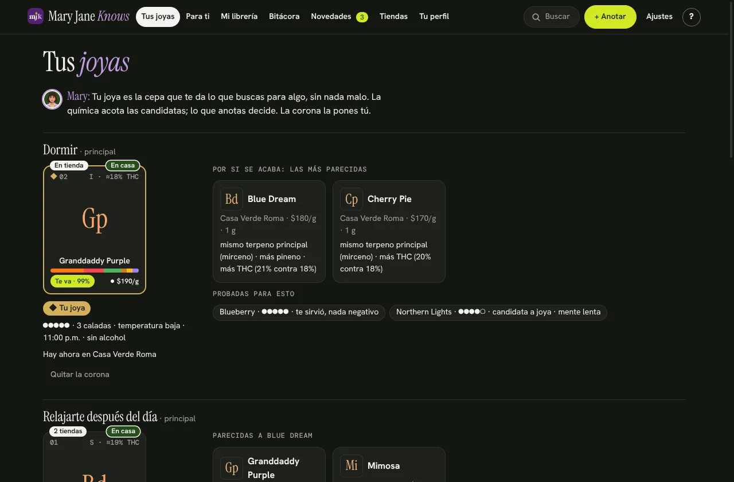Click the Mary Jane Knows brand name
The width and height of the screenshot is (734, 482).
click(x=89, y=16)
